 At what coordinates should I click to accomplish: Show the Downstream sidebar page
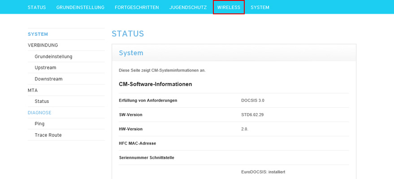(48, 79)
